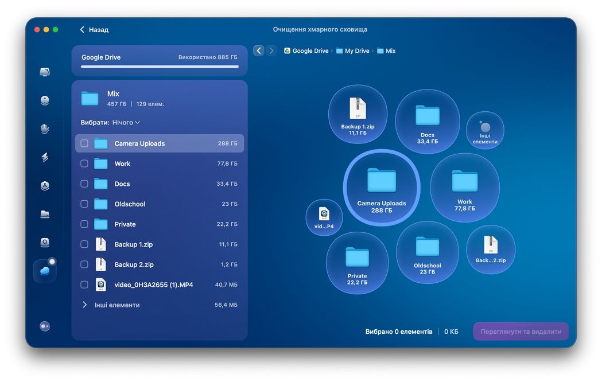Image resolution: width=602 pixels, height=382 pixels.
Task: Click the Google Drive storage usage bar
Action: tap(160, 67)
